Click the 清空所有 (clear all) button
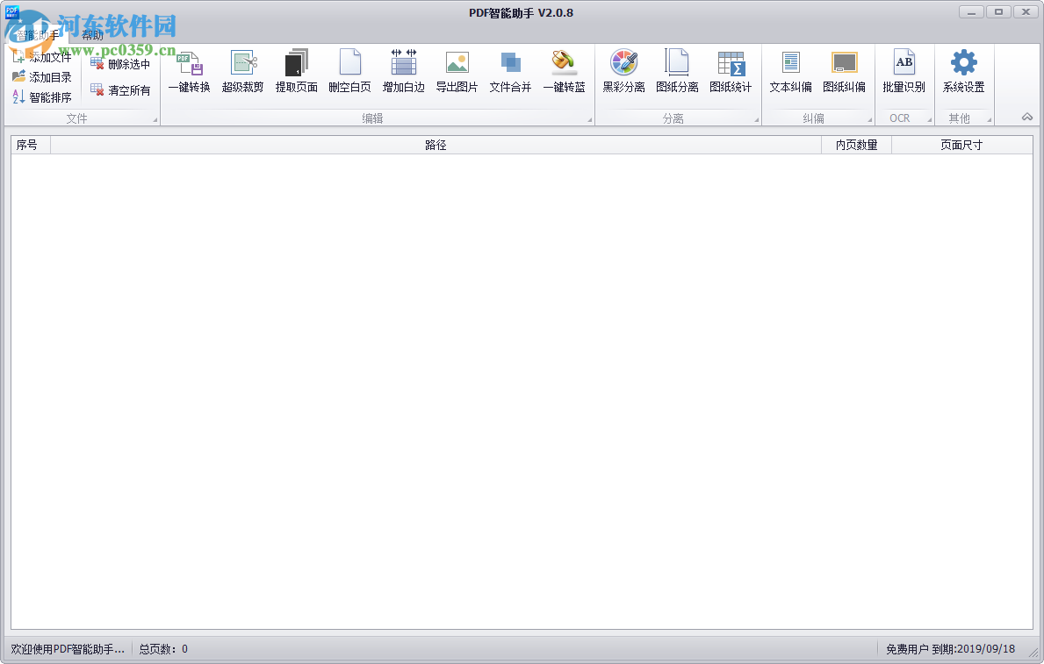The height and width of the screenshot is (664, 1044). 120,90
